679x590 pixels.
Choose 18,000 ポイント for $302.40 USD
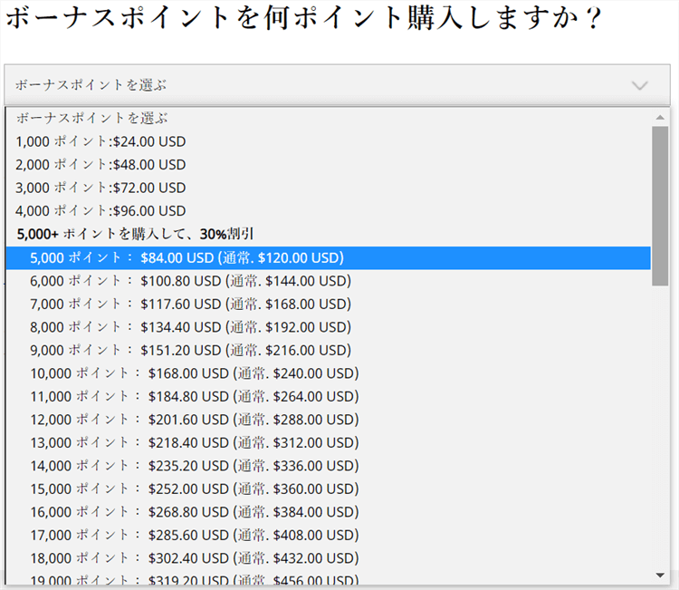pos(194,558)
